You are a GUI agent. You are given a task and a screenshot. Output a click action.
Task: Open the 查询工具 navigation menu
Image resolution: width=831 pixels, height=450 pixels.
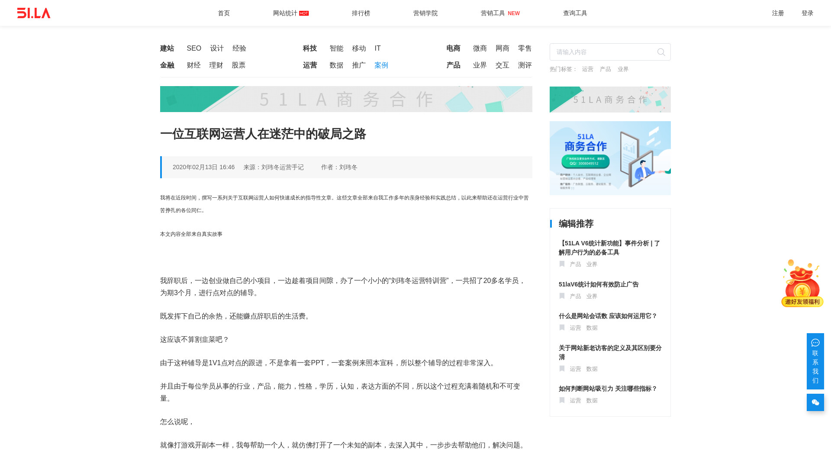pyautogui.click(x=575, y=13)
